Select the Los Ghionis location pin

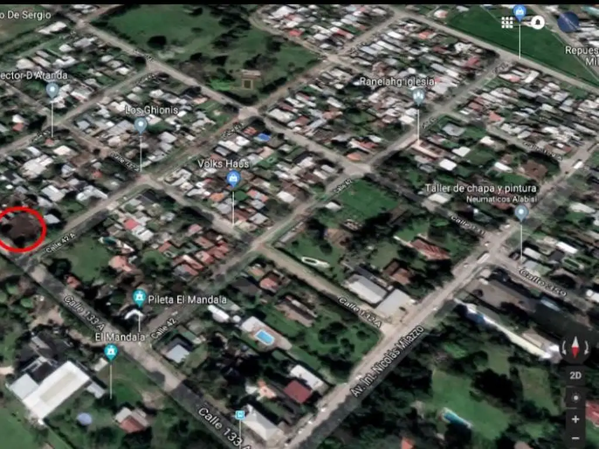[x=140, y=125]
